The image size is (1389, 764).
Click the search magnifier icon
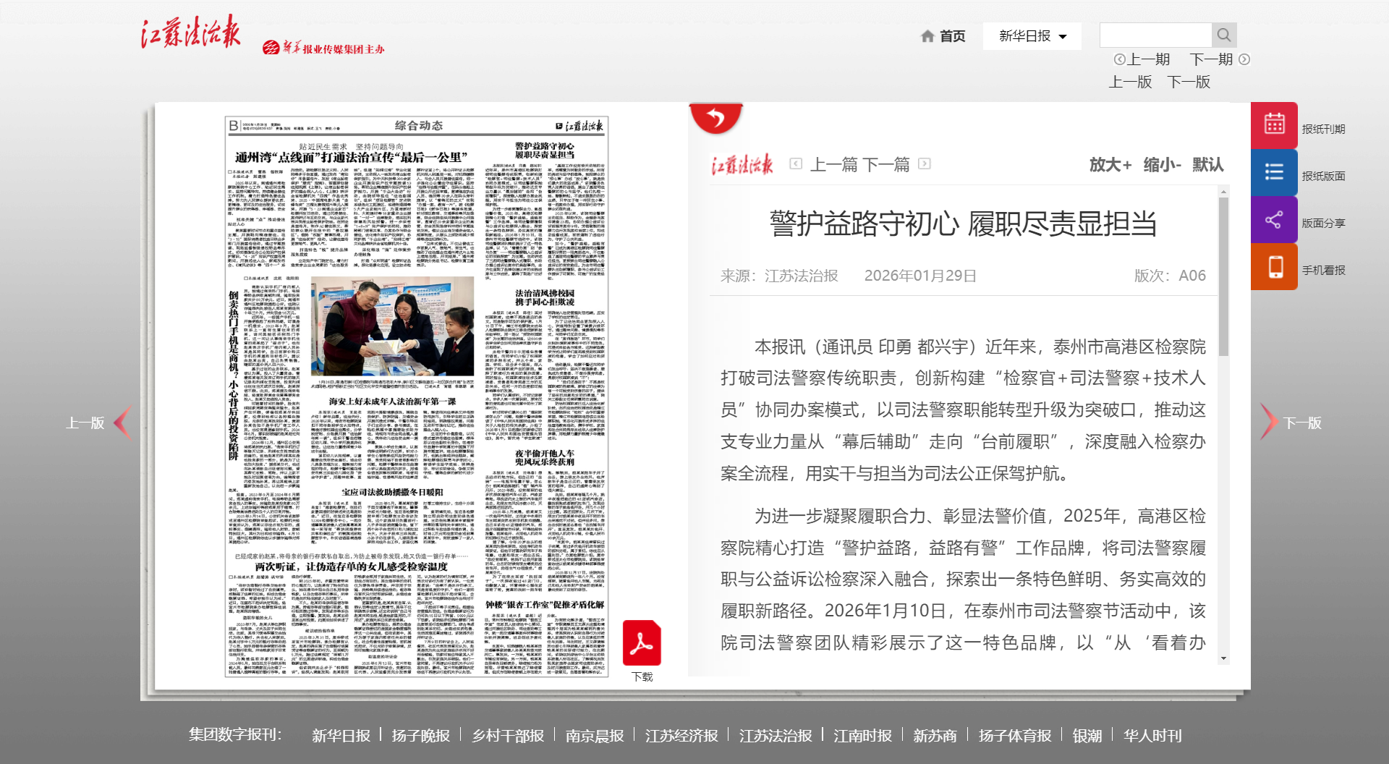point(1224,34)
